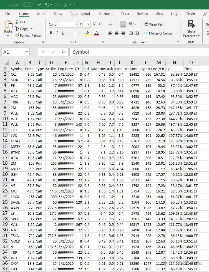The width and height of the screenshot is (209, 272).
Task: Click the Increase Indent icon
Action: click(x=137, y=33)
